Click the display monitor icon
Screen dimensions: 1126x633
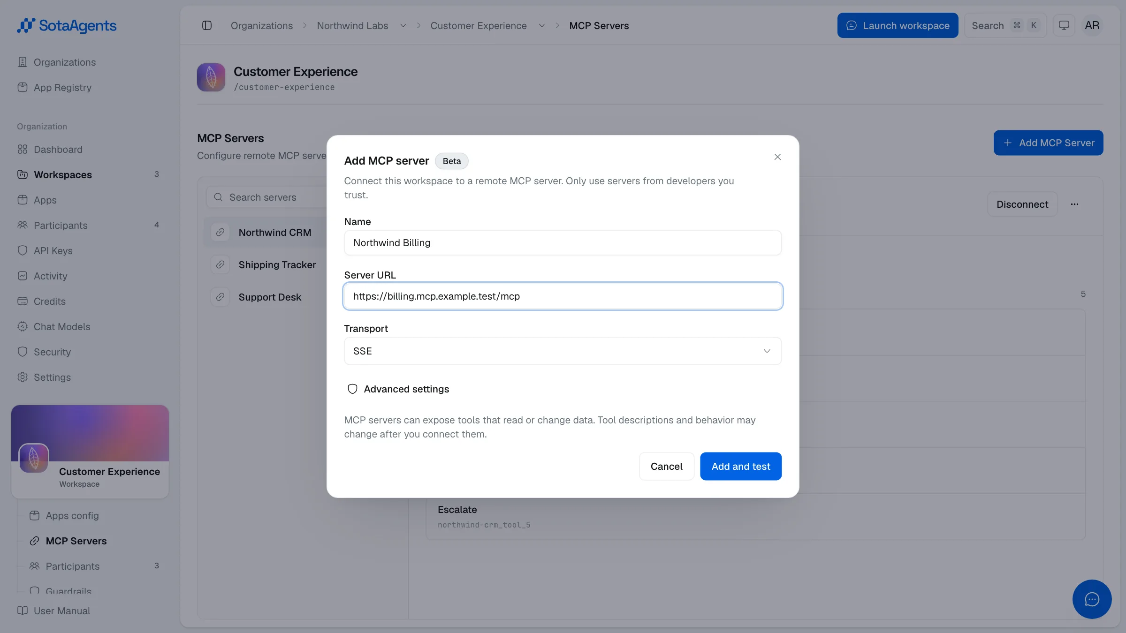point(1064,25)
